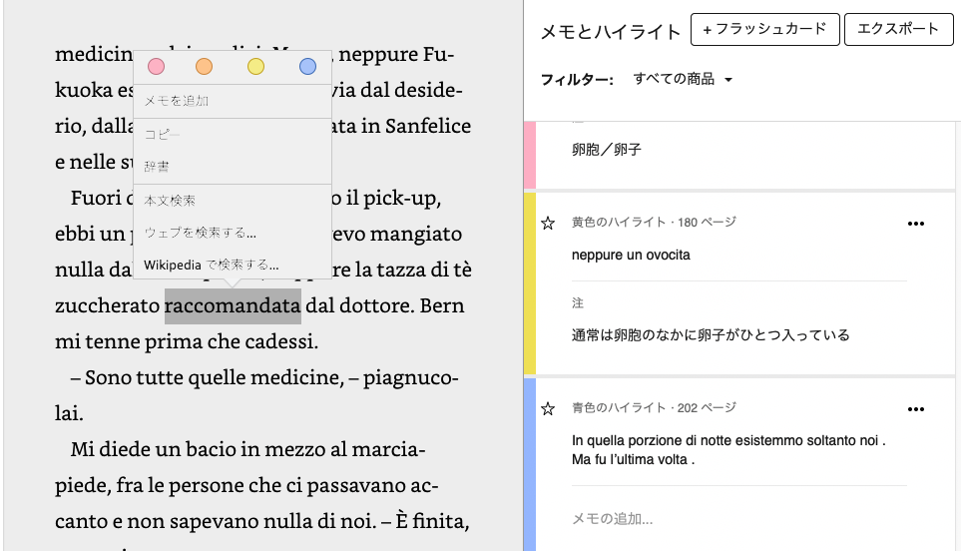Viewport: 961px width, 551px height.
Task: Choose メモを追加 in the popup menu
Action: click(x=177, y=101)
